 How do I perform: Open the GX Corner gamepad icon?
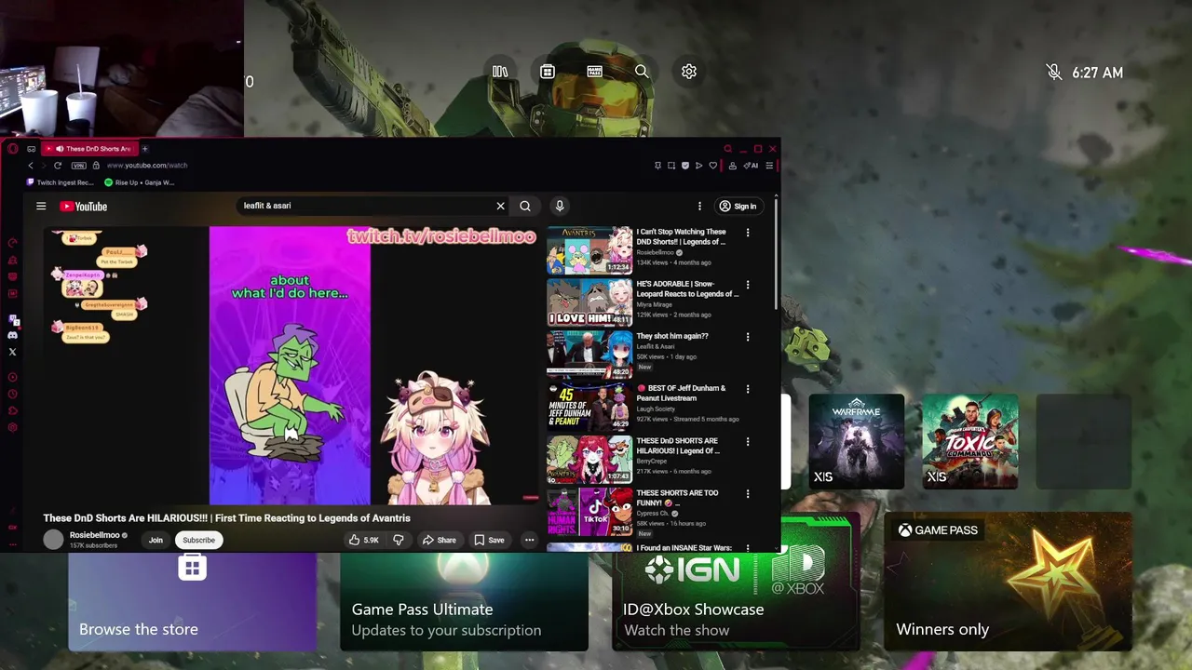coord(31,149)
